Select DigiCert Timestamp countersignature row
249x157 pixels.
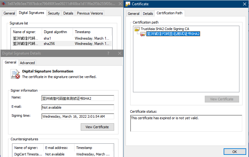pyautogui.click(x=63, y=154)
